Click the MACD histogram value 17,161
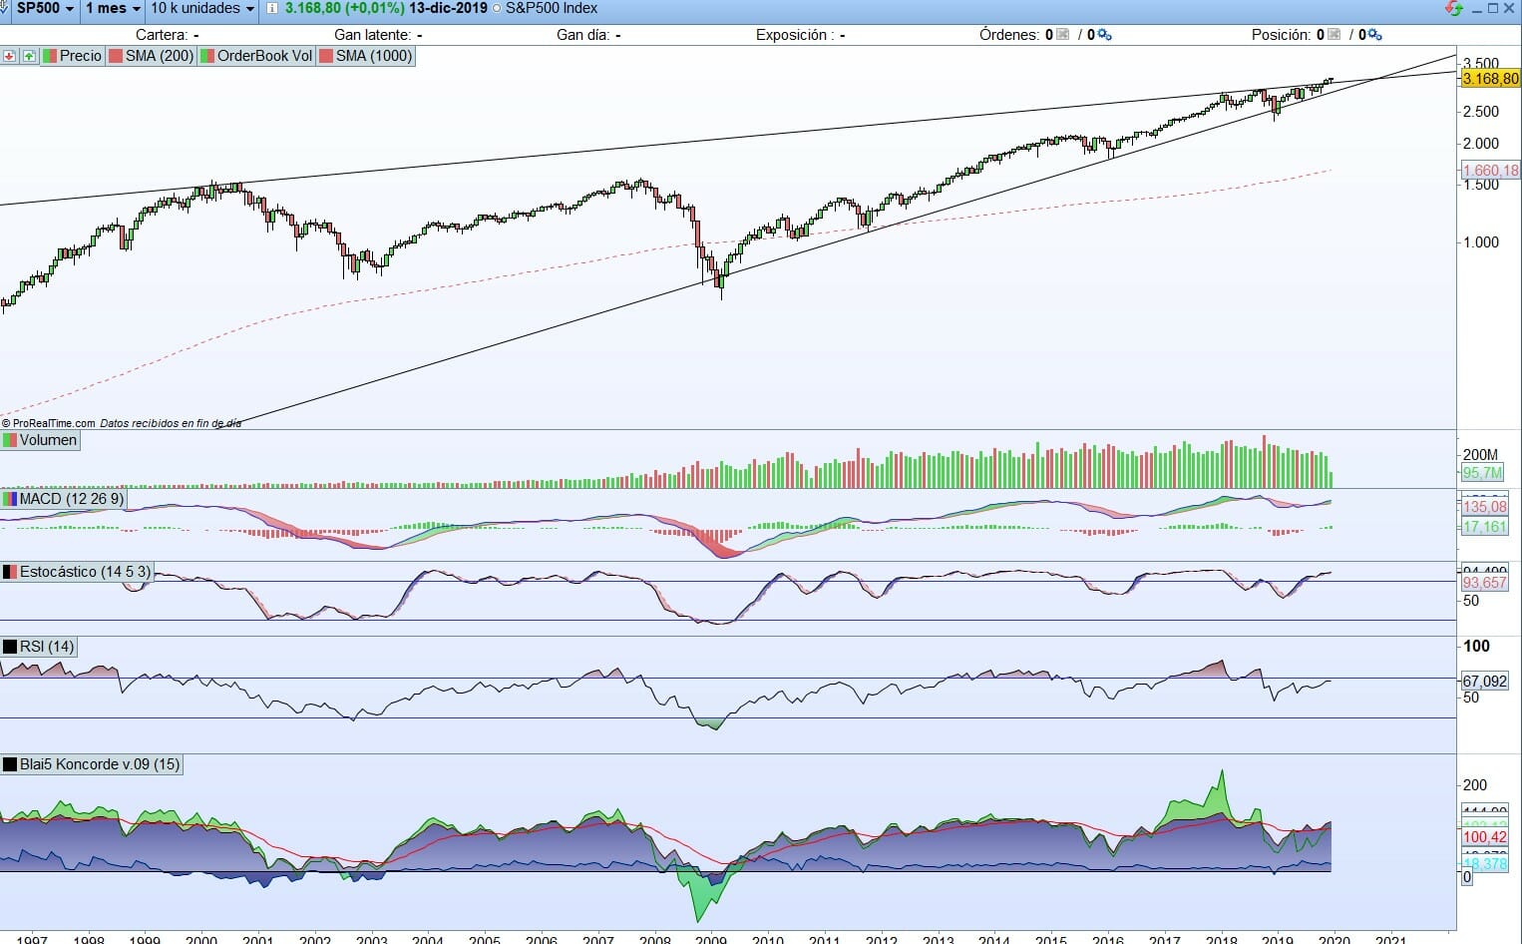 (1484, 527)
